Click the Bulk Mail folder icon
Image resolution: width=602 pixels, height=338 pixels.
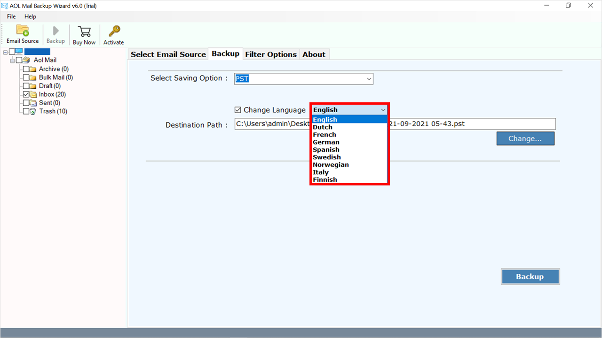[x=33, y=77]
